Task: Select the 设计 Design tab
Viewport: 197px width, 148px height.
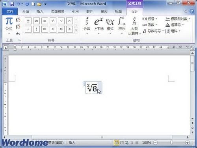Action: click(134, 11)
